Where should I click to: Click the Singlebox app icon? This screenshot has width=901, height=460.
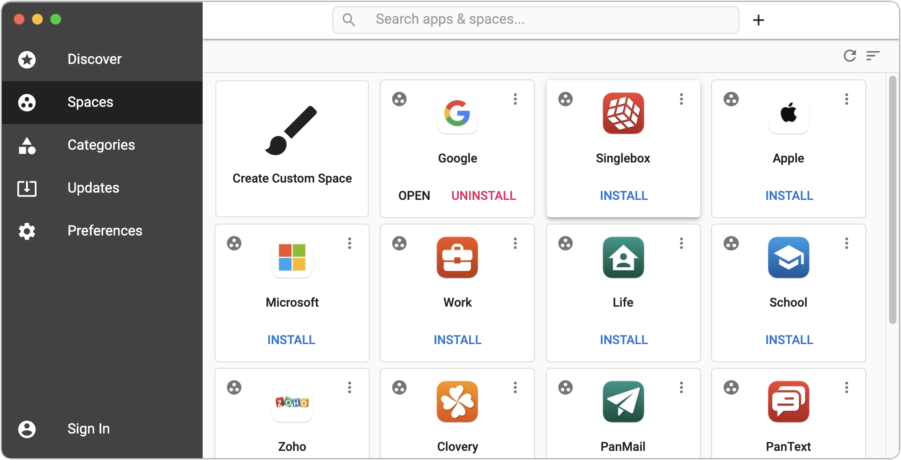pos(623,114)
